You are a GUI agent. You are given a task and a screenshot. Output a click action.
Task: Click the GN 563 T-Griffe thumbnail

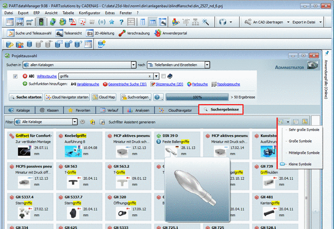(x=73, y=182)
